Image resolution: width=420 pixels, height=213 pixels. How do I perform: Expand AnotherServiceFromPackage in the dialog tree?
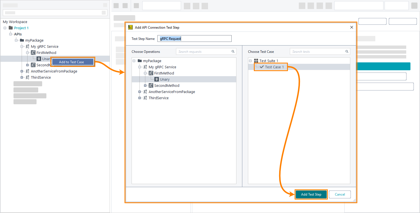pos(140,92)
